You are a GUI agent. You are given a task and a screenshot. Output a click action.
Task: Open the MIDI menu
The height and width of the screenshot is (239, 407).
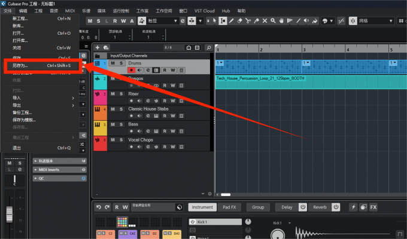[70, 11]
